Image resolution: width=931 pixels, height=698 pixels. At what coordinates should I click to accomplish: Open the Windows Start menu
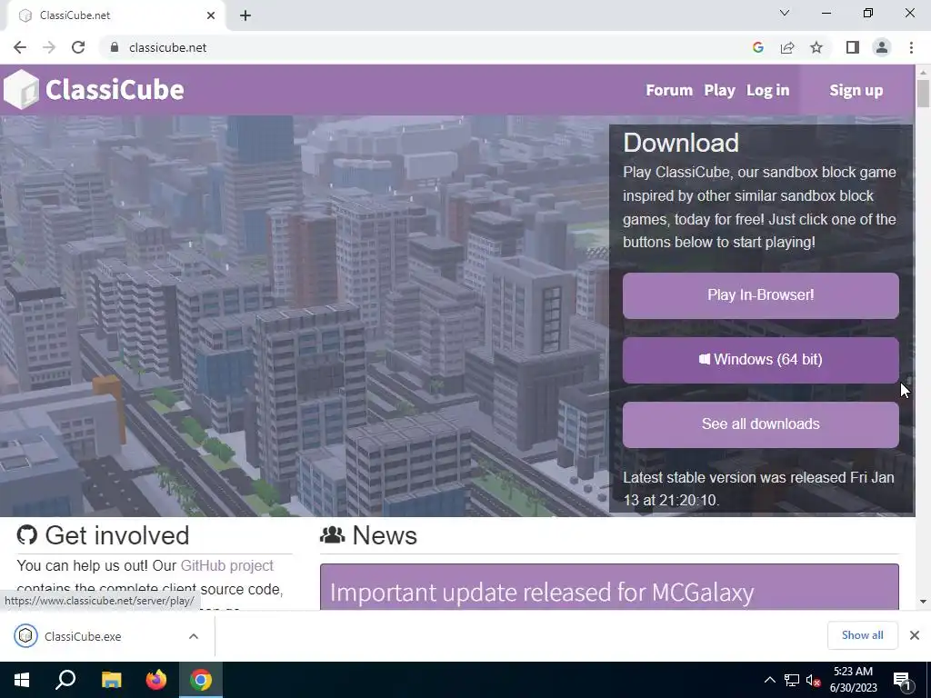pos(22,680)
